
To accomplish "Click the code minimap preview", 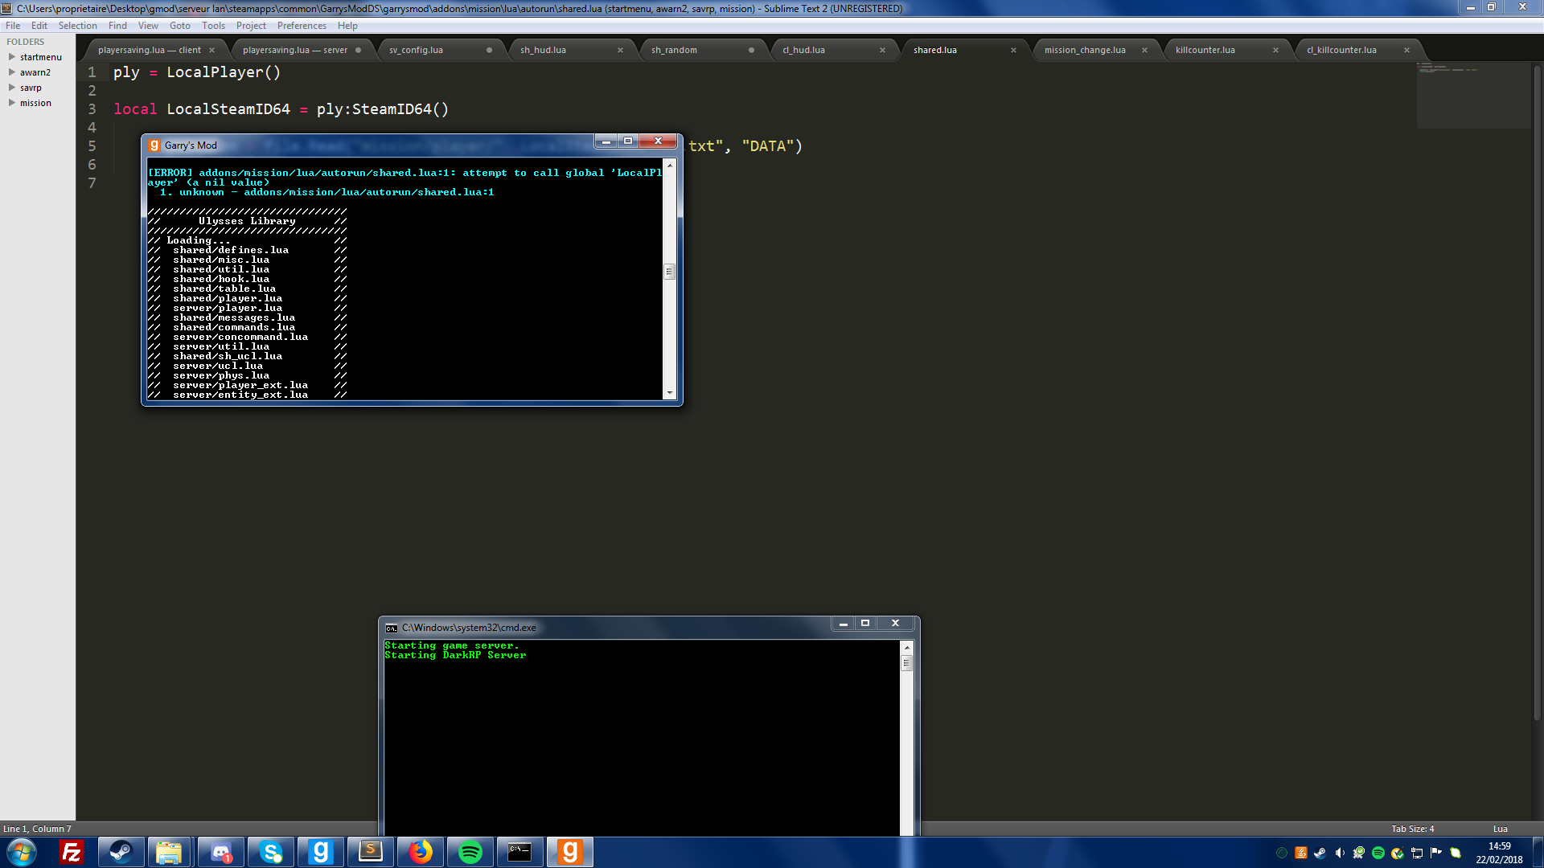I will [1473, 95].
